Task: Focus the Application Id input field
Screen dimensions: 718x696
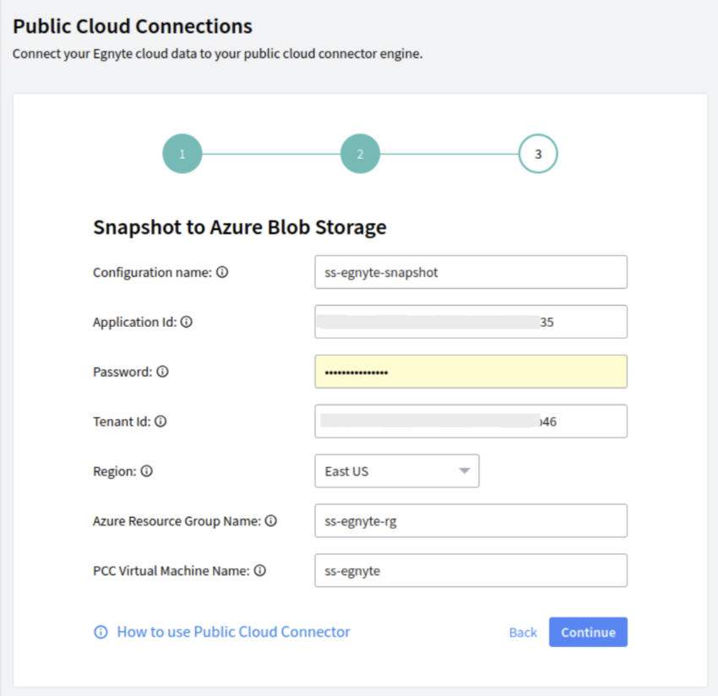Action: click(x=471, y=322)
